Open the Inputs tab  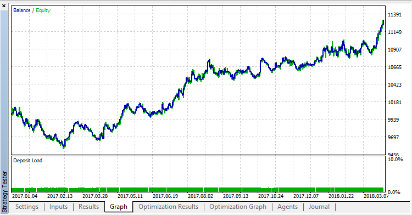[58, 207]
